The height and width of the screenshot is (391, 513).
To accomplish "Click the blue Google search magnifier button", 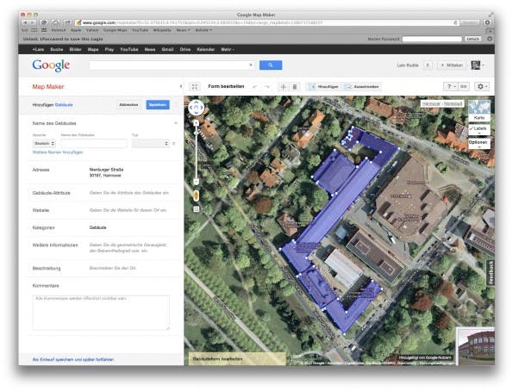I will 271,65.
